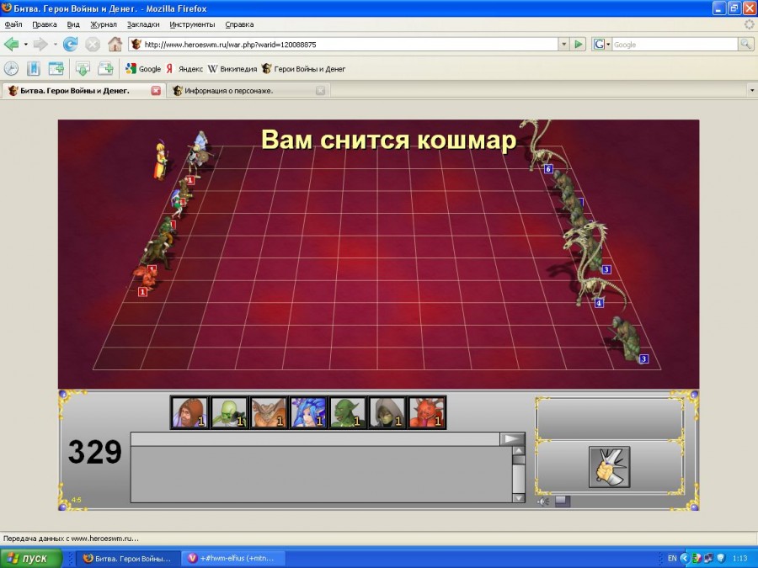Open the list-all-tabs dropdown arrow
The width and height of the screenshot is (758, 568).
click(752, 90)
